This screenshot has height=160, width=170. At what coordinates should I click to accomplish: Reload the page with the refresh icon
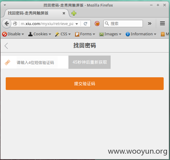coord(86,24)
